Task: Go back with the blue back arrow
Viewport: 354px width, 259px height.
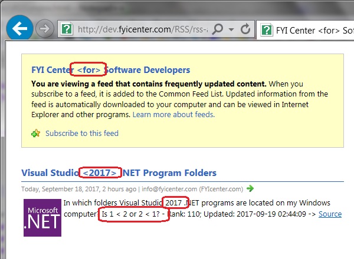Action: point(20,28)
